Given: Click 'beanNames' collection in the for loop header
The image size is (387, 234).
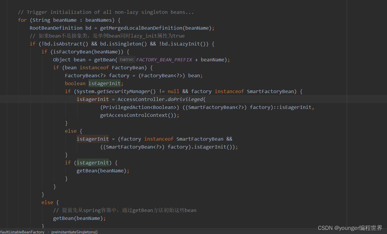Looking at the screenshot, I should (x=99, y=20).
